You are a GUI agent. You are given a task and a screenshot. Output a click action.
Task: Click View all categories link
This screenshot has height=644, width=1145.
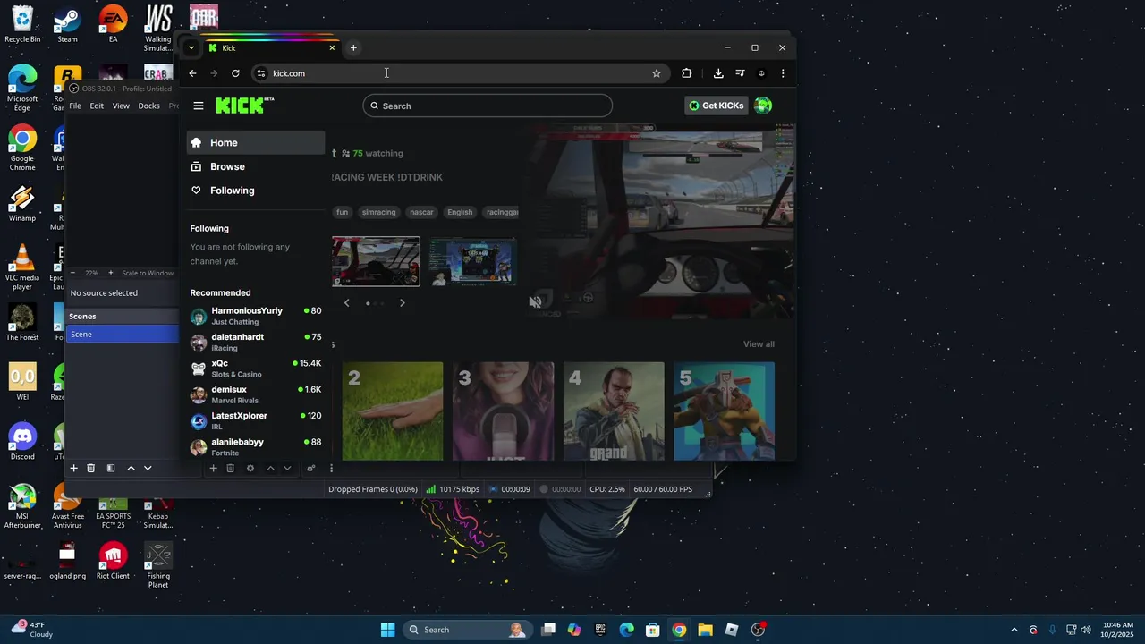(x=759, y=344)
